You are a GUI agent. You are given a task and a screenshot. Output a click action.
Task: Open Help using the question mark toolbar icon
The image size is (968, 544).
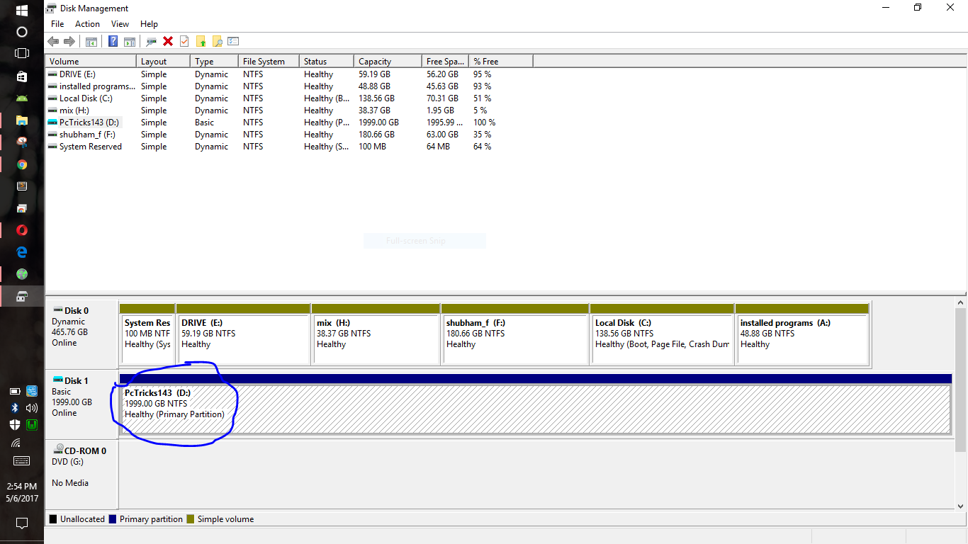pyautogui.click(x=113, y=40)
